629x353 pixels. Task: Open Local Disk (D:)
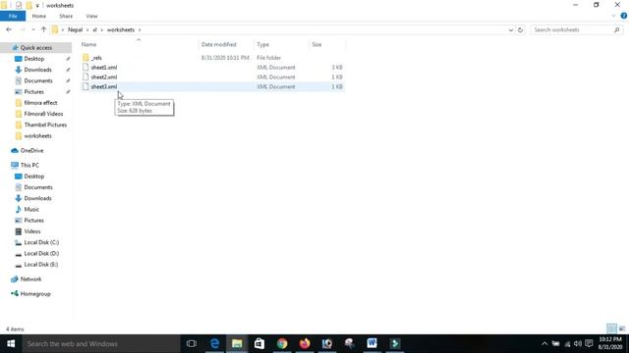(41, 253)
